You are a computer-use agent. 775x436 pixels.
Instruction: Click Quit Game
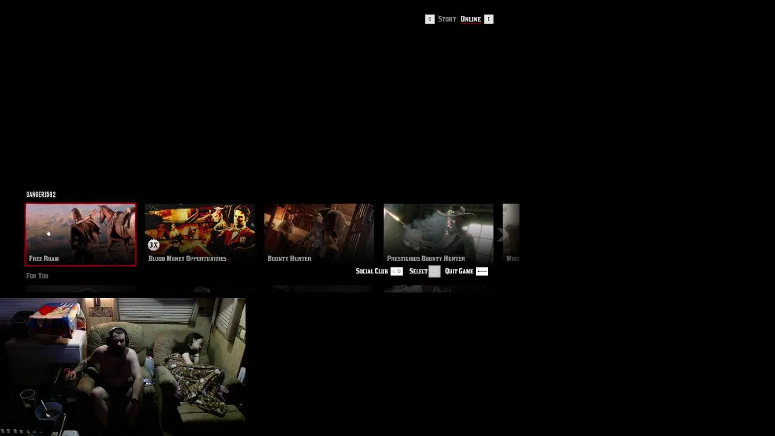(x=459, y=271)
